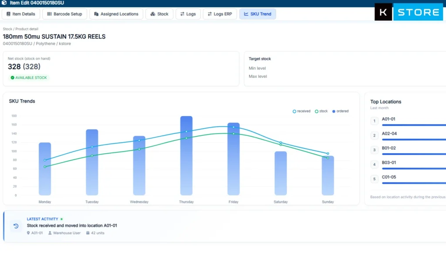
Task: Click rank badge 5 in Top Locations
Action: pos(374,179)
